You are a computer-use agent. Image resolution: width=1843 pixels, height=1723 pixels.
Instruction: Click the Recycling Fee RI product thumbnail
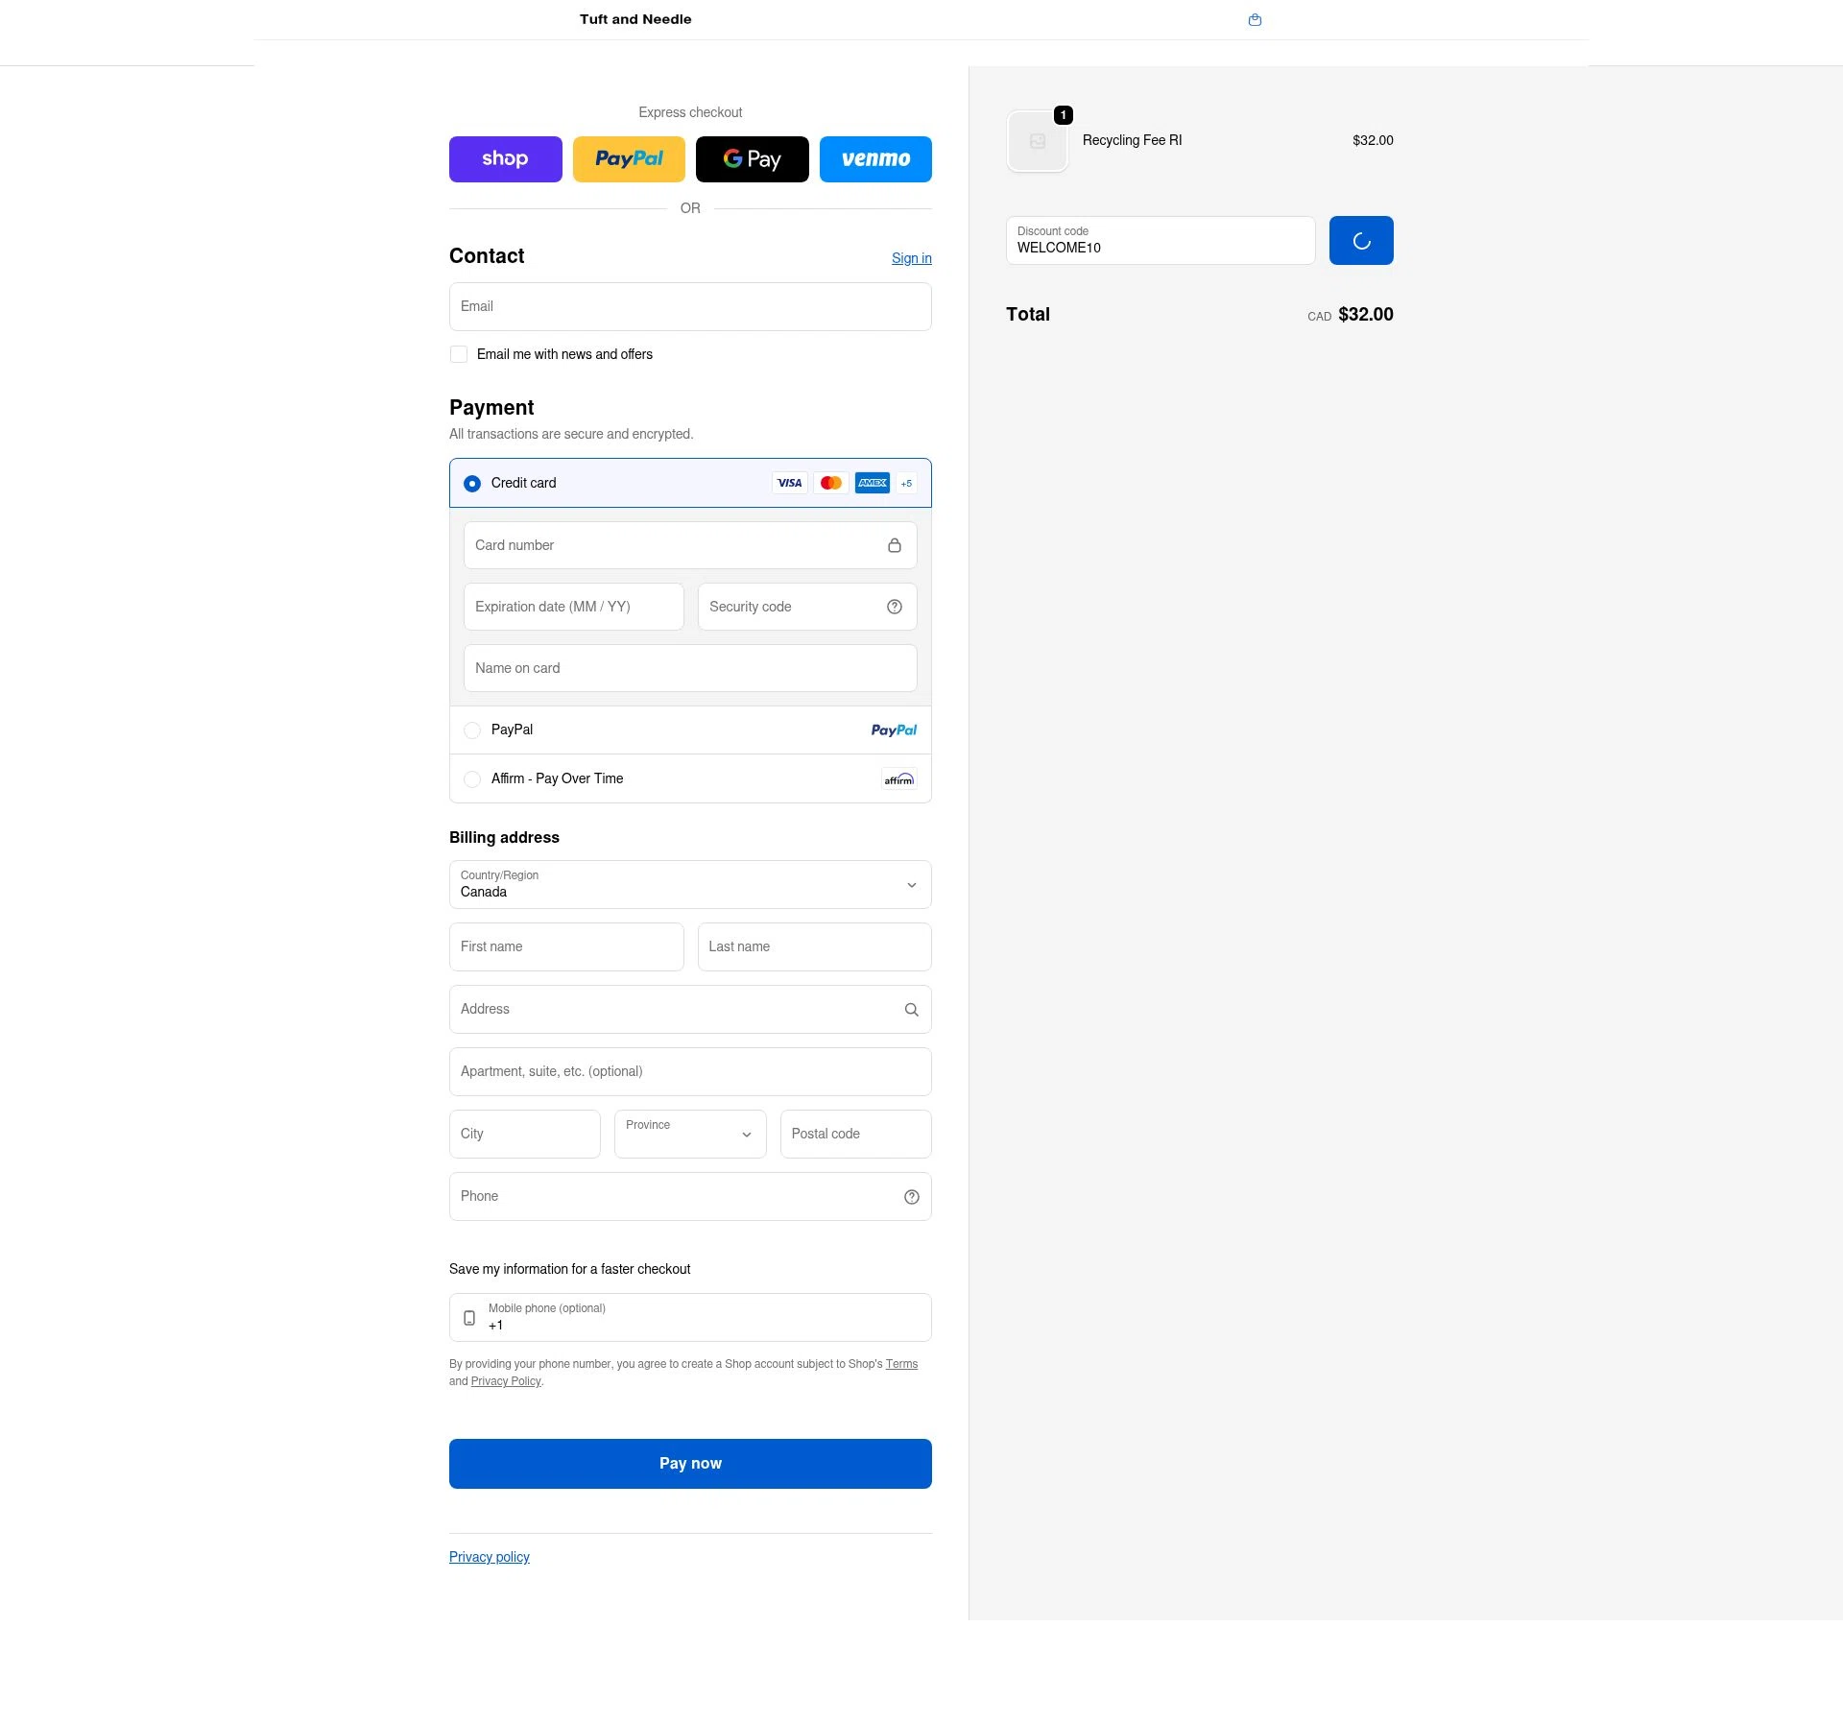[1038, 141]
